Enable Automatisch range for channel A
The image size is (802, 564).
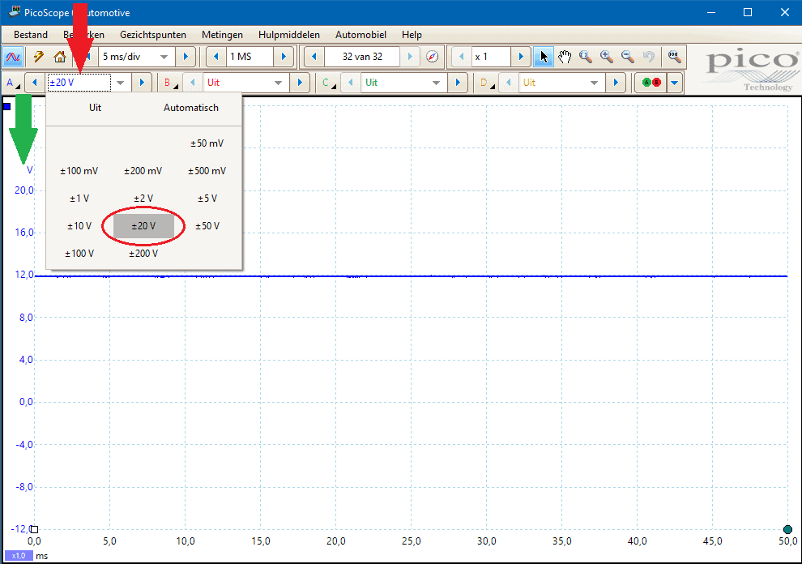pyautogui.click(x=191, y=108)
